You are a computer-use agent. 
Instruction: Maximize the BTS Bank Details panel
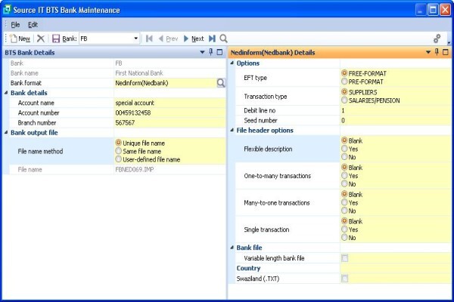click(219, 52)
